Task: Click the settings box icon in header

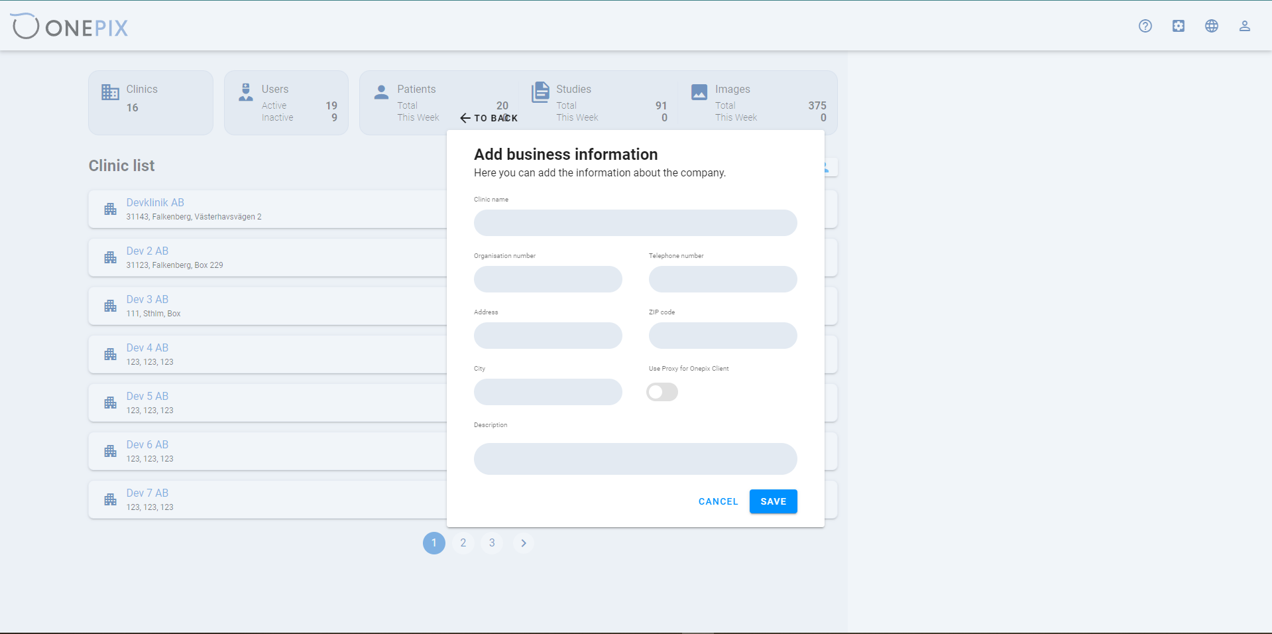Action: point(1178,26)
